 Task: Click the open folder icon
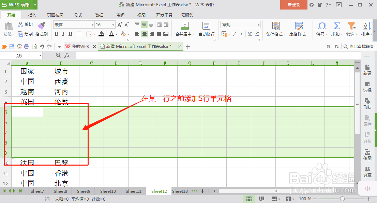point(4,47)
